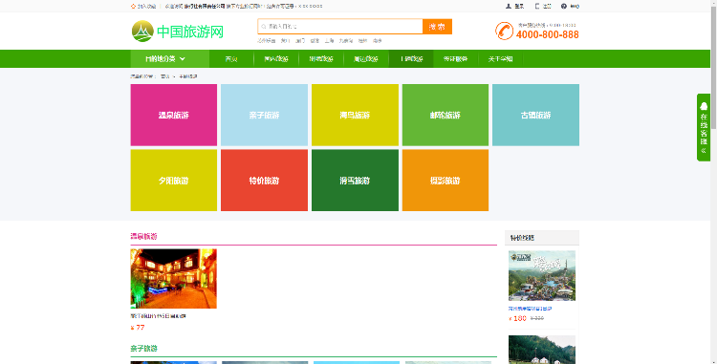717x364 pixels.
Task: Expand the 目的地分类 destination category dropdown
Action: coord(169,59)
